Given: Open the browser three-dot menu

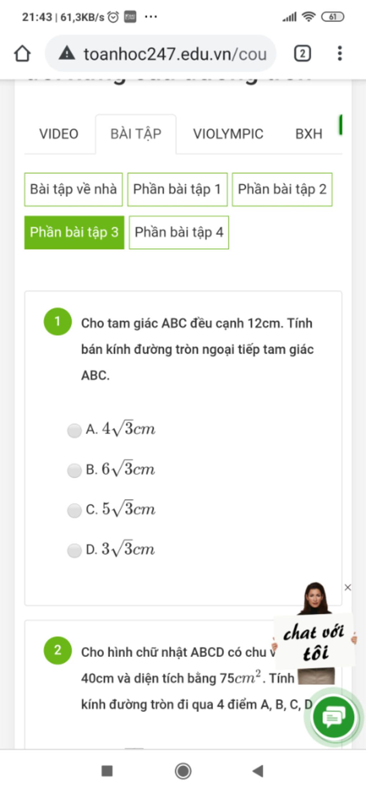Looking at the screenshot, I should click(x=340, y=54).
